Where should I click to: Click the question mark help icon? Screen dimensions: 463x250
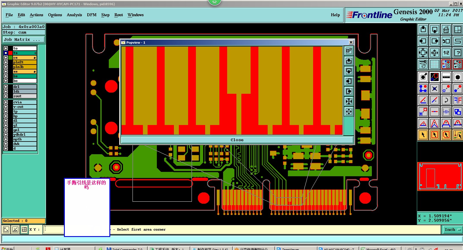click(458, 53)
